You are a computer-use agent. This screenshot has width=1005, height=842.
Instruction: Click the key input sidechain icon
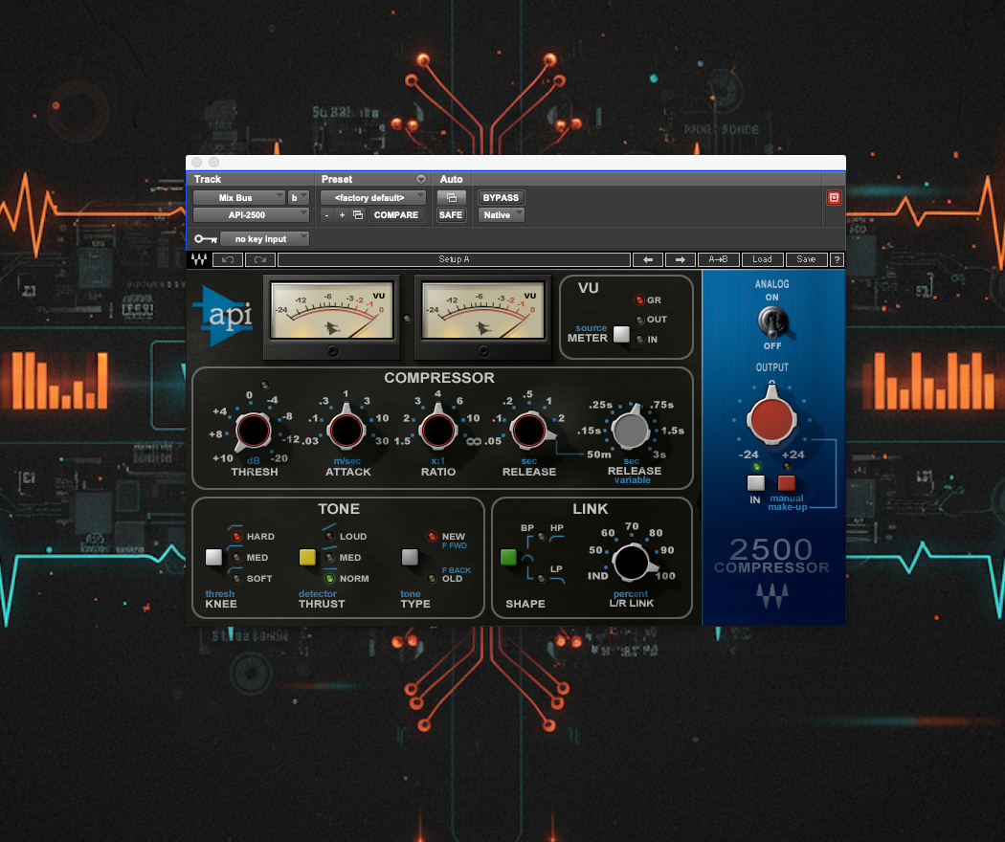pyautogui.click(x=204, y=238)
